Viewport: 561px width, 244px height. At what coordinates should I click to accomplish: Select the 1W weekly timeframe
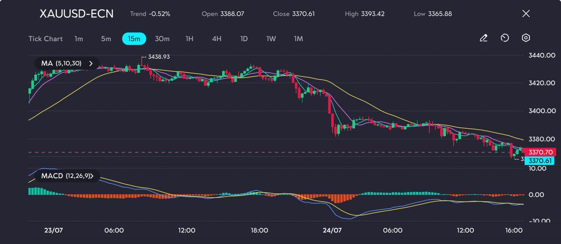click(271, 39)
